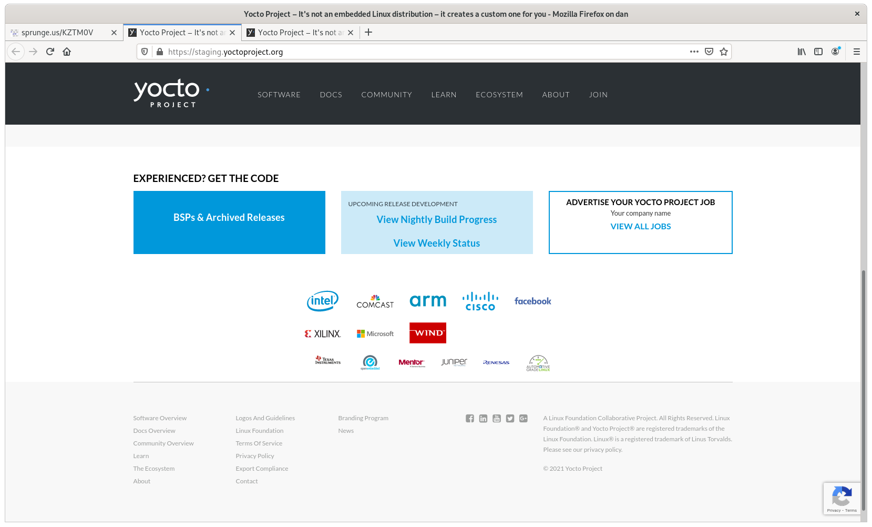This screenshot has width=872, height=527.
Task: Click VIEW ALL JOBS link
Action: click(641, 226)
